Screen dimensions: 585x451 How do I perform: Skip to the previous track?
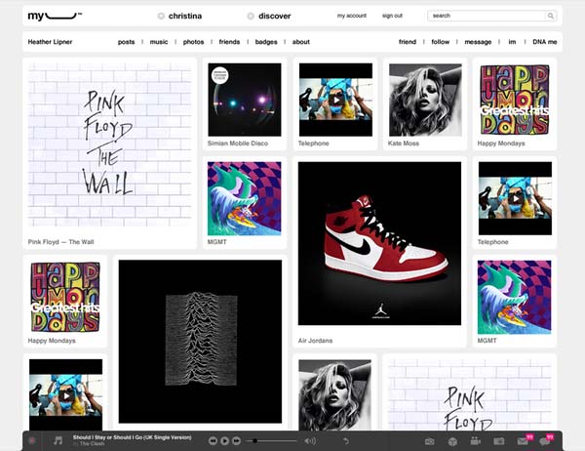coord(213,441)
